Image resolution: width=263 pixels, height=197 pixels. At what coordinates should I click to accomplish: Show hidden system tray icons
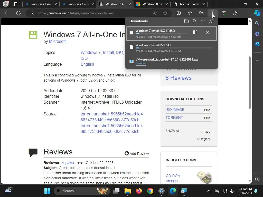click(209, 191)
